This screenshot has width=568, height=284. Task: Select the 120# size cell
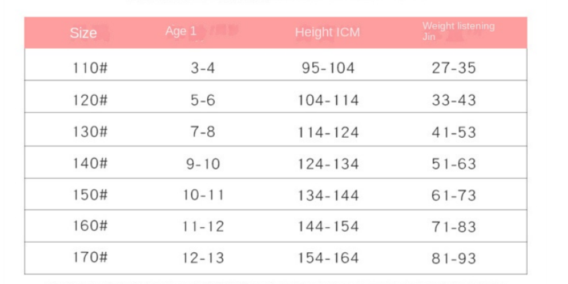(x=90, y=100)
